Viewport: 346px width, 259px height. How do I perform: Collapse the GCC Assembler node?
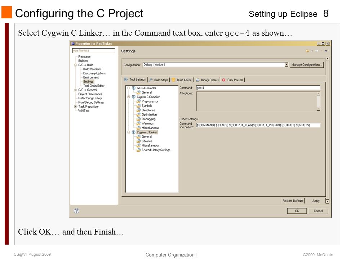point(129,88)
